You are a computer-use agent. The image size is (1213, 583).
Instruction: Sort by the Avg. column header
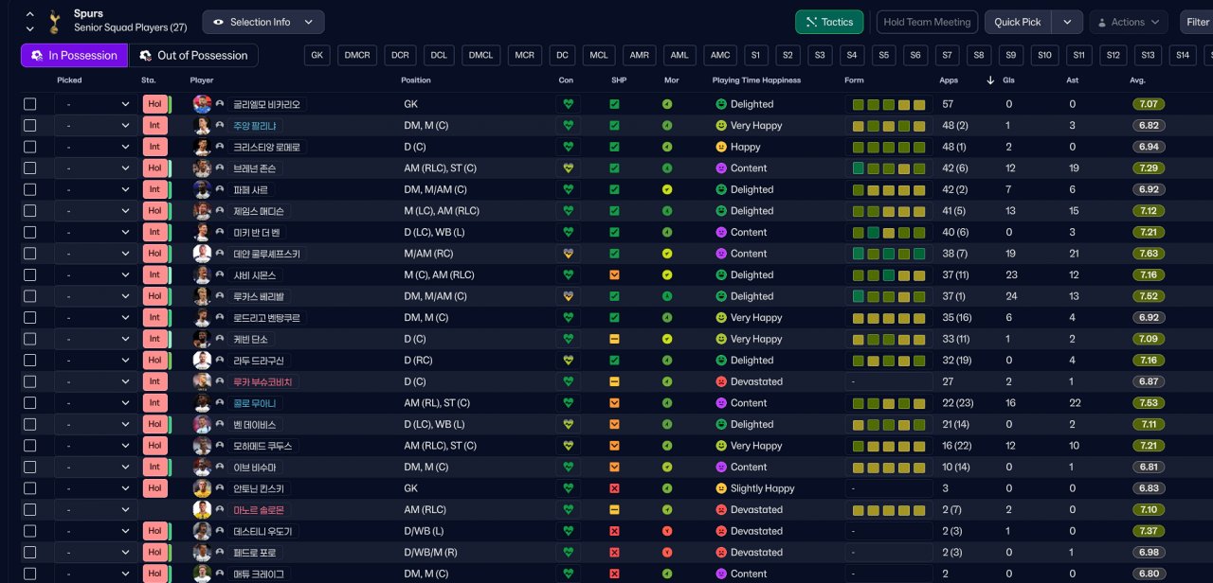coord(1137,80)
